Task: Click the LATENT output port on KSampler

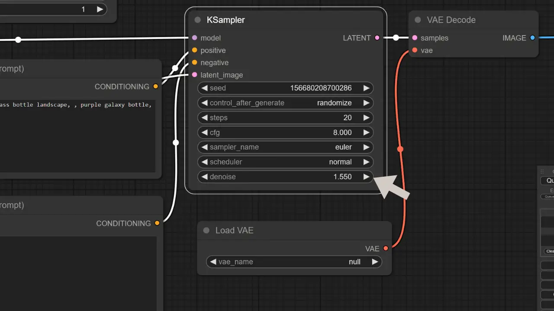Action: (377, 38)
